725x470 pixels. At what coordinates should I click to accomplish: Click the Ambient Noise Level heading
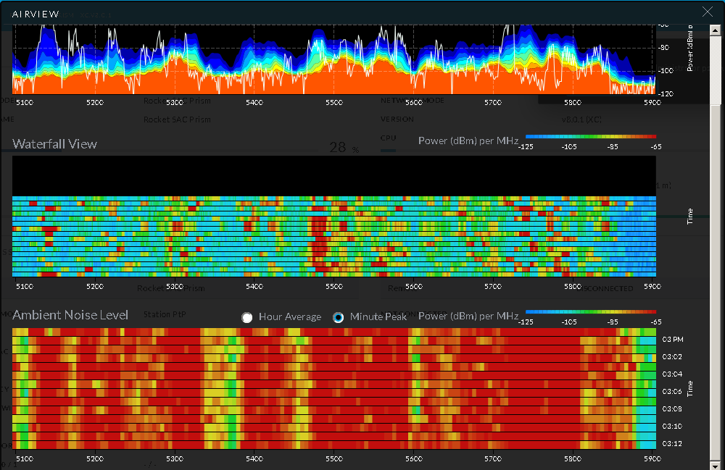[x=70, y=315]
